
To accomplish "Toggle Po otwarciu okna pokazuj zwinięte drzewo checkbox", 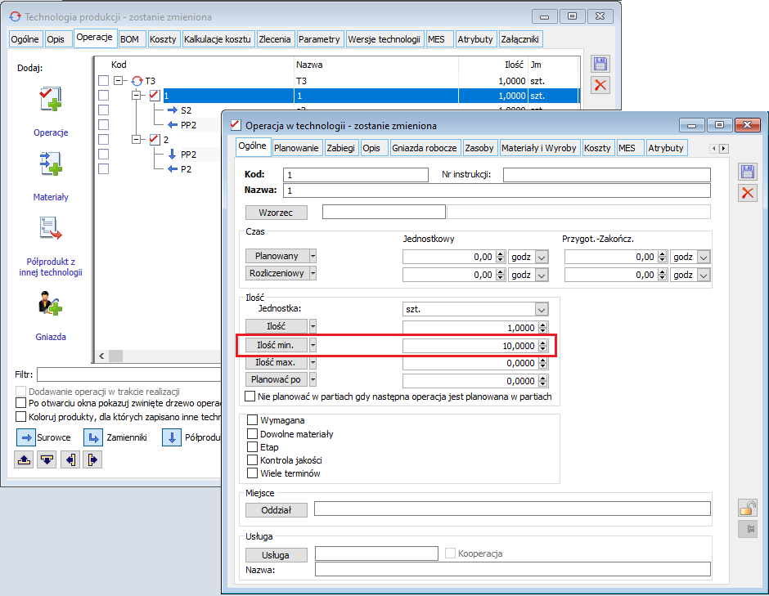I will pyautogui.click(x=20, y=403).
